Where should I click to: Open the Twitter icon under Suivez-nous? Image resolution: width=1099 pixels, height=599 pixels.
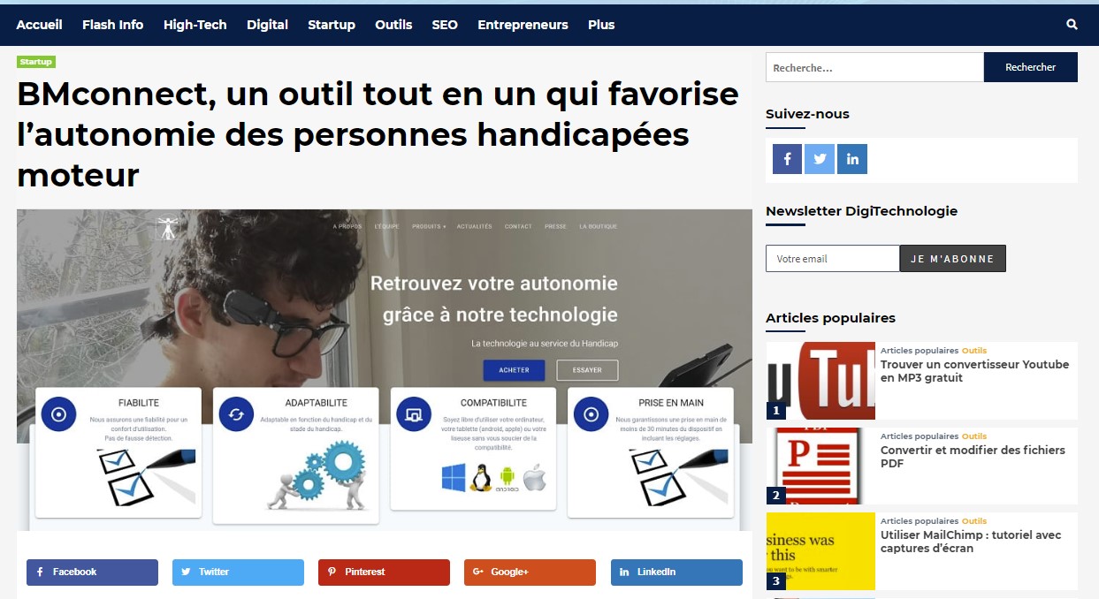[x=820, y=159]
